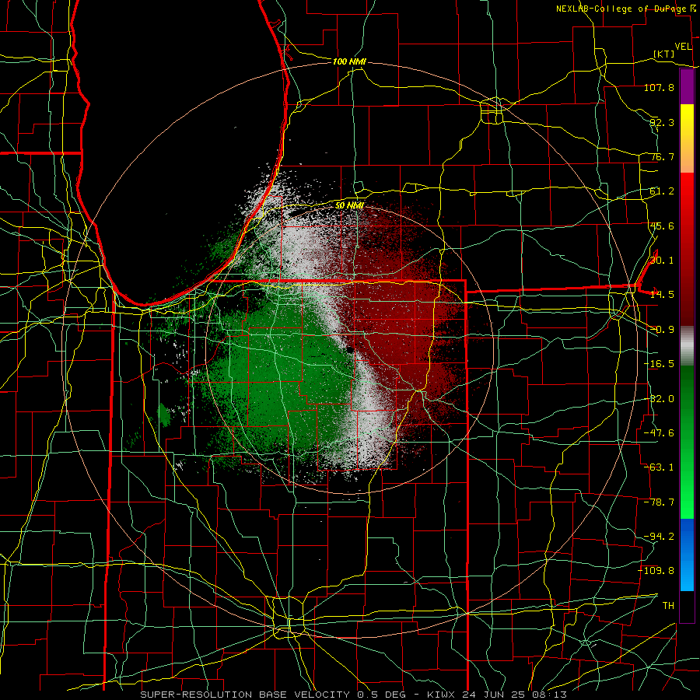
Task: Select the 92.3 velocity scale value
Action: (x=662, y=122)
